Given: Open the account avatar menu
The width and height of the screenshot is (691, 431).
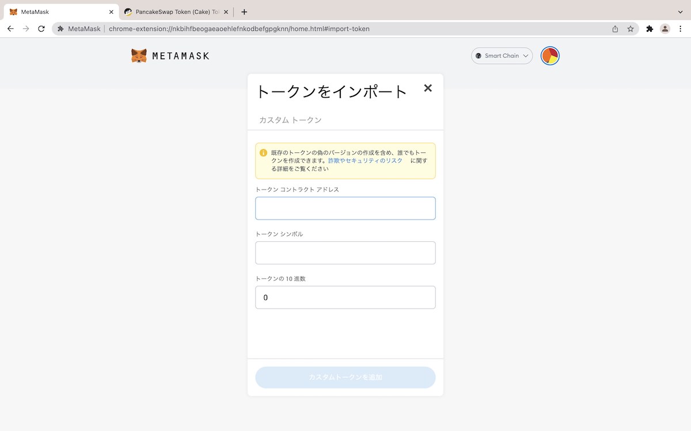Looking at the screenshot, I should tap(550, 56).
